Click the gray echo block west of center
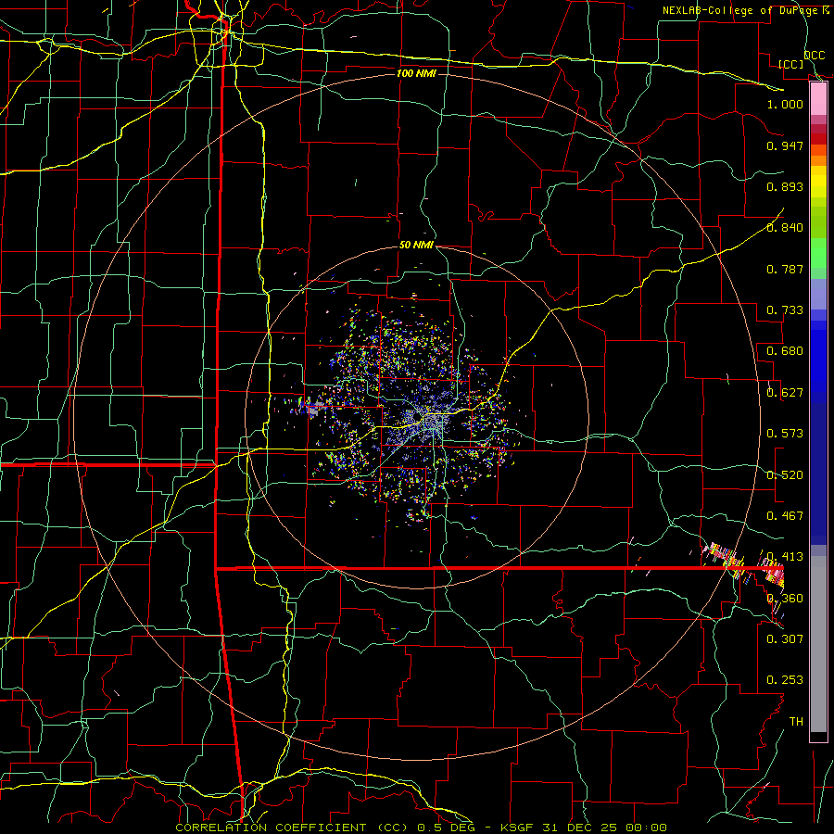 coord(314,410)
